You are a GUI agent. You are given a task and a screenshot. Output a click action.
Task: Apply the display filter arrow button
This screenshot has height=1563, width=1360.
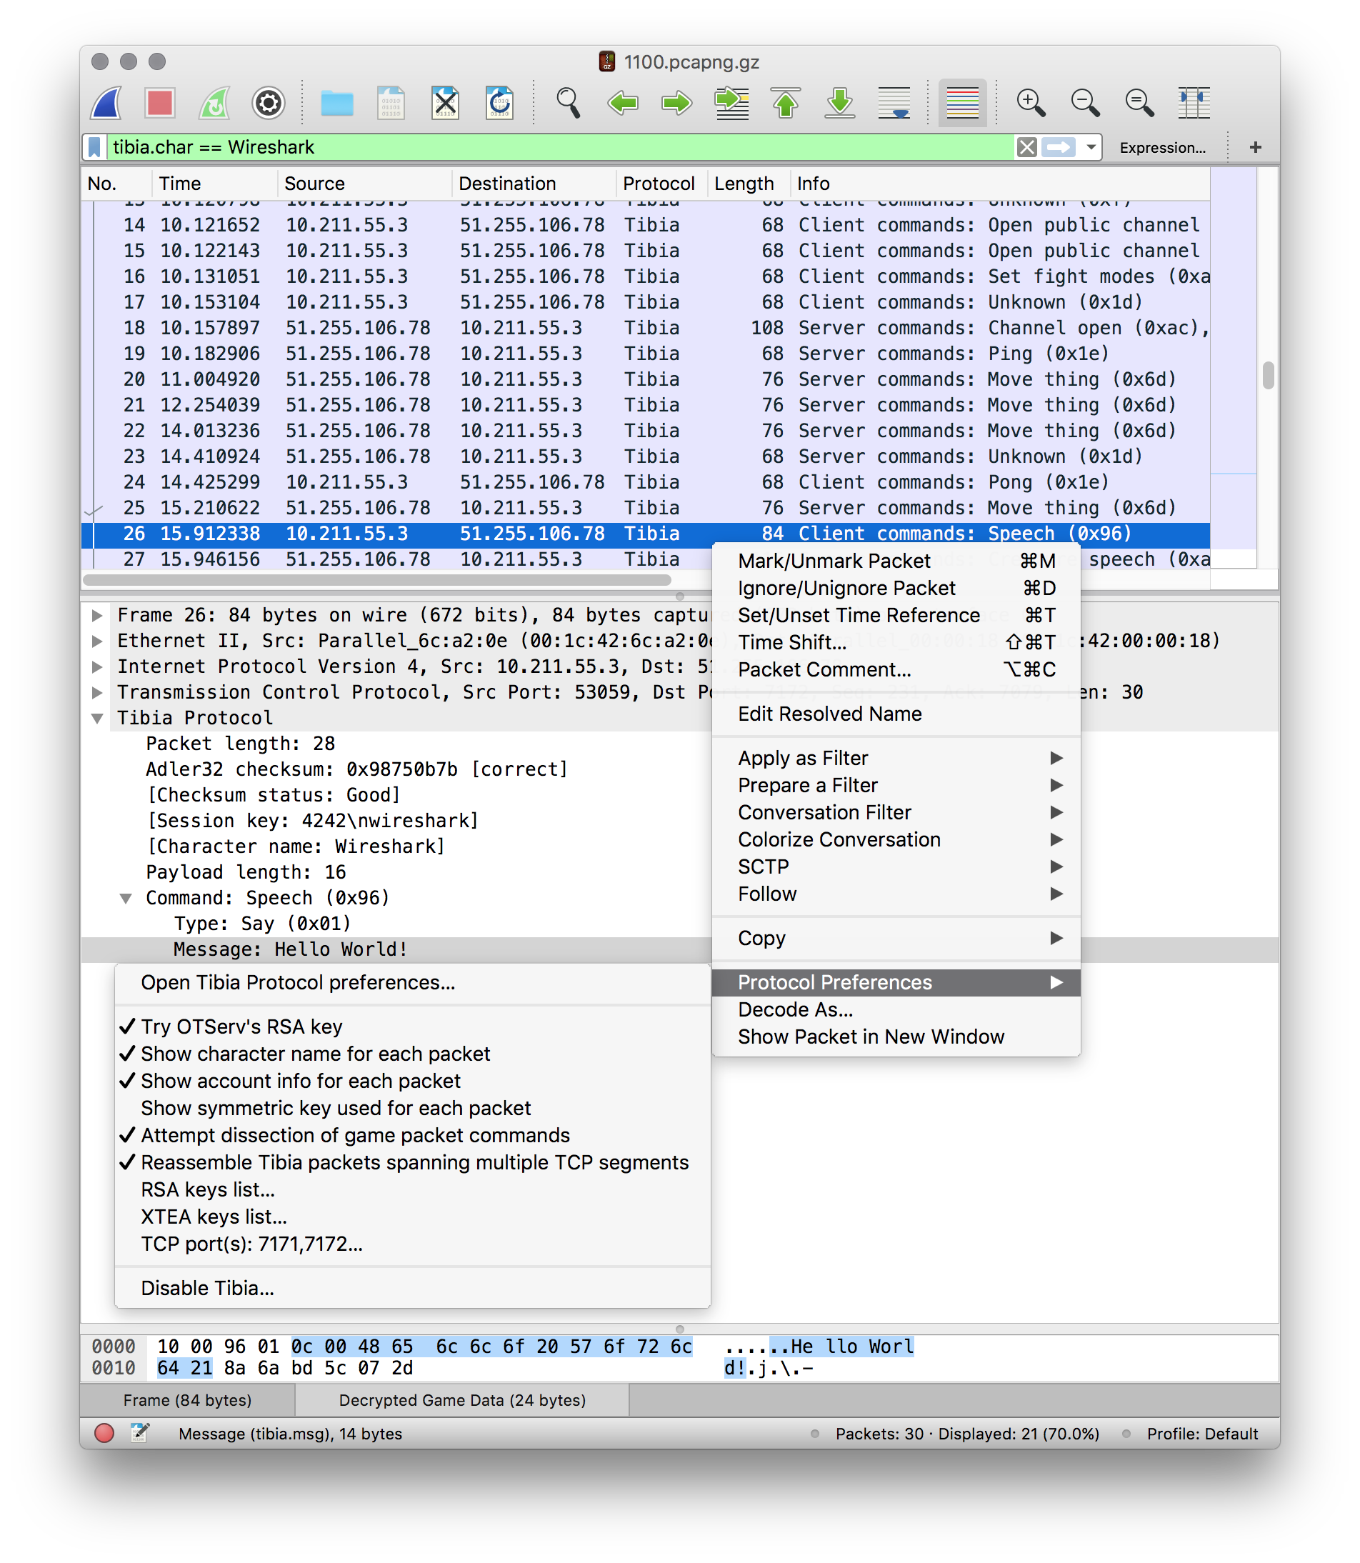pyautogui.click(x=1058, y=147)
